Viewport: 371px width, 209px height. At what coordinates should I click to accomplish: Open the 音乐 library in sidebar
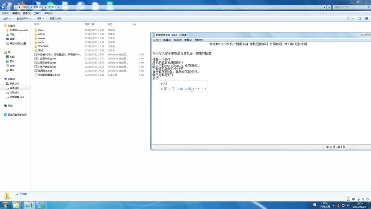(12, 70)
